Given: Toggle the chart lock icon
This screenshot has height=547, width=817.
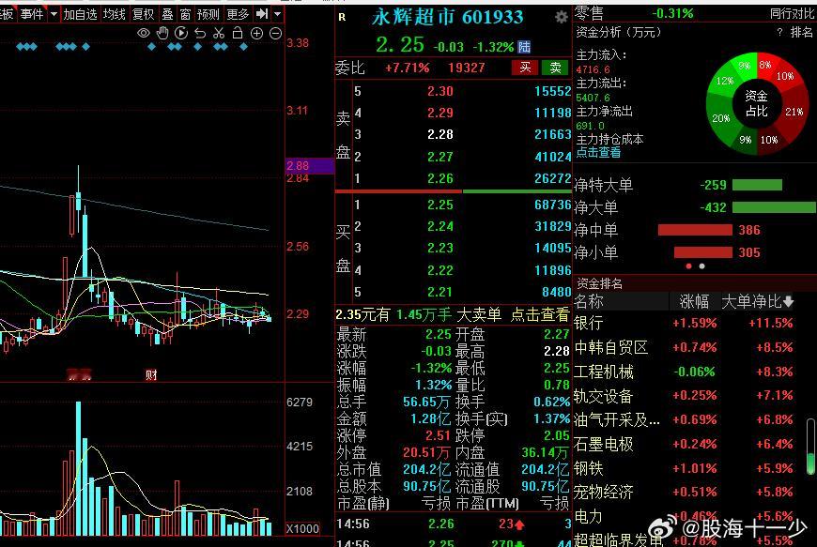Looking at the screenshot, I should (238, 33).
